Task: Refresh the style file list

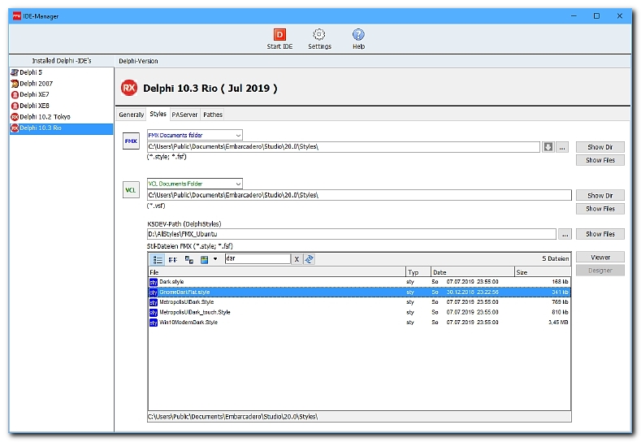Action: 309,259
